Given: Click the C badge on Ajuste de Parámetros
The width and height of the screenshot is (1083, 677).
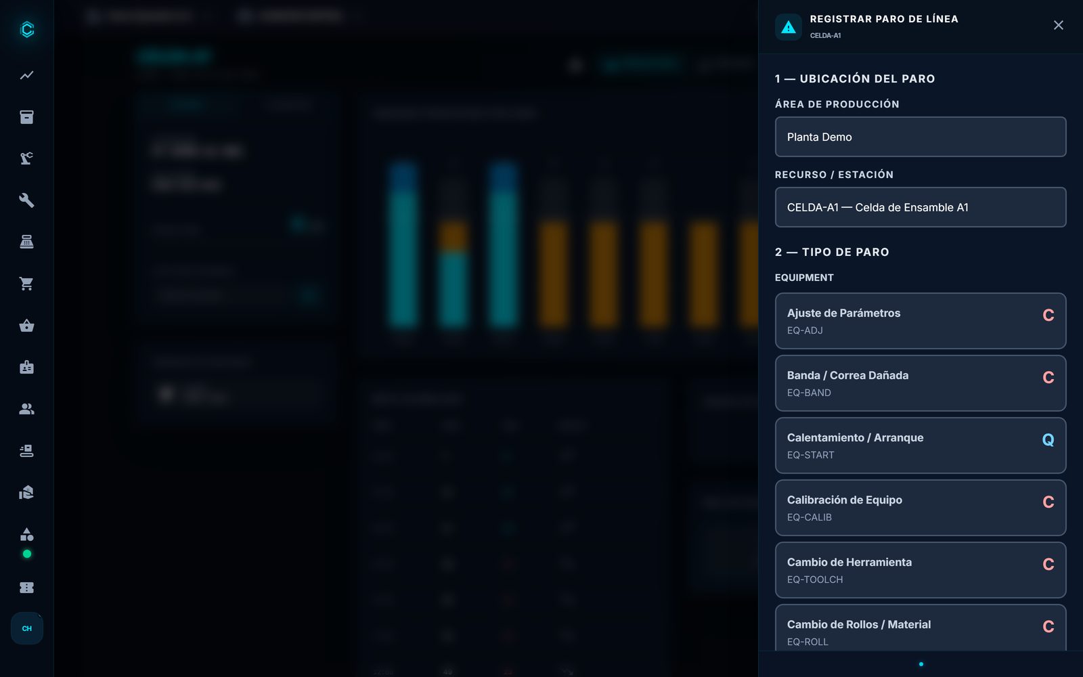Looking at the screenshot, I should 1048,315.
